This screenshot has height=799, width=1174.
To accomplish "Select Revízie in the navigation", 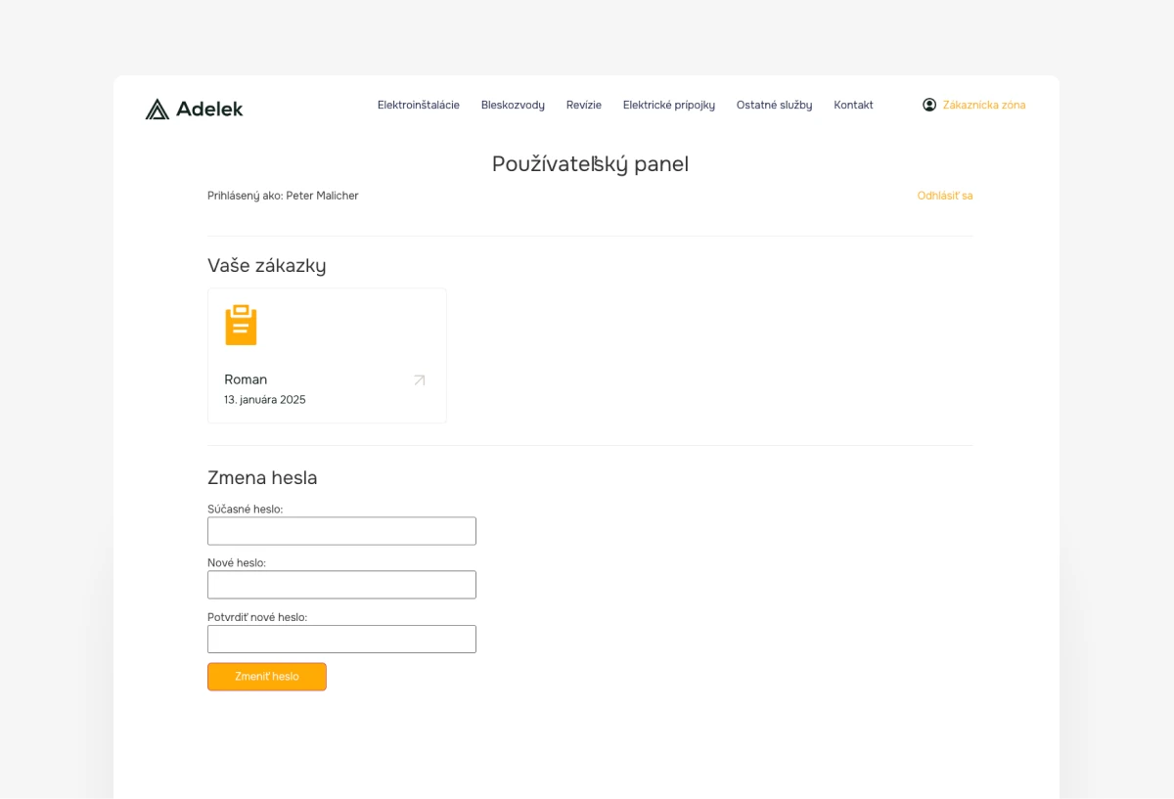I will 584,105.
